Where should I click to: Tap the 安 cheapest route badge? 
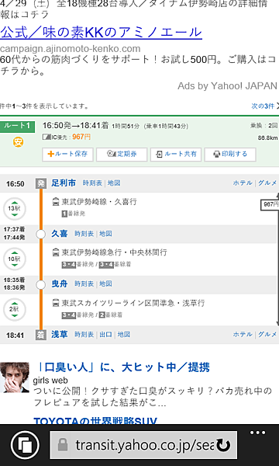pyautogui.click(x=18, y=142)
